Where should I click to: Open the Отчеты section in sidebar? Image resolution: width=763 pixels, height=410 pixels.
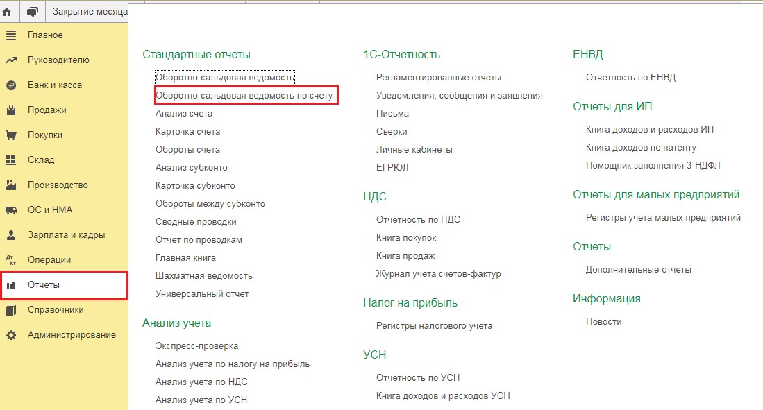click(x=44, y=285)
